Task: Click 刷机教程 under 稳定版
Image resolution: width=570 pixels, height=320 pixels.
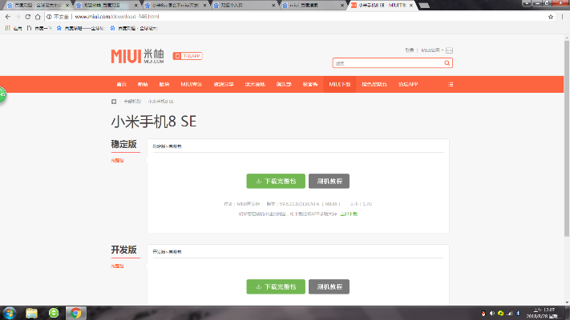Action: [x=329, y=182]
